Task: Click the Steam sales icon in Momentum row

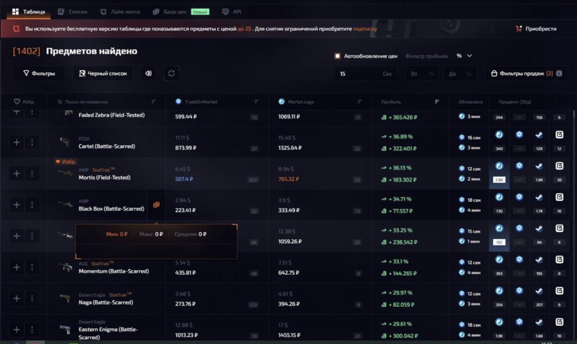Action: point(539,260)
